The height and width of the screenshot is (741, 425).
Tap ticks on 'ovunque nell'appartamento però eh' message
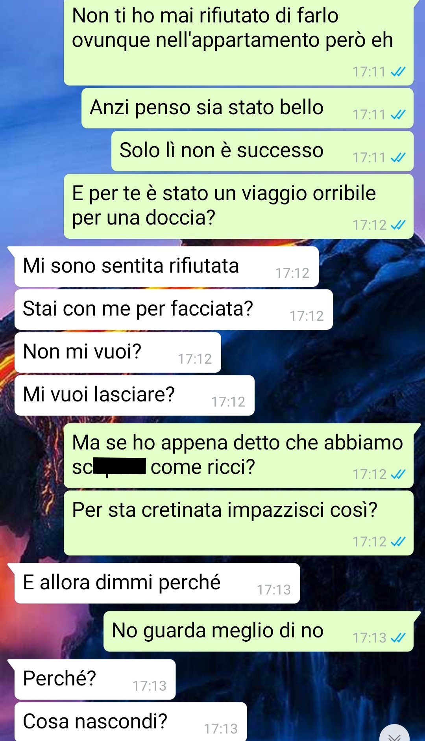tap(398, 72)
